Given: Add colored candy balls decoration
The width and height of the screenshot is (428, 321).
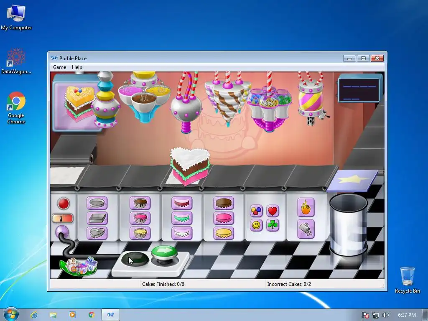Looking at the screenshot, I should click(256, 211).
